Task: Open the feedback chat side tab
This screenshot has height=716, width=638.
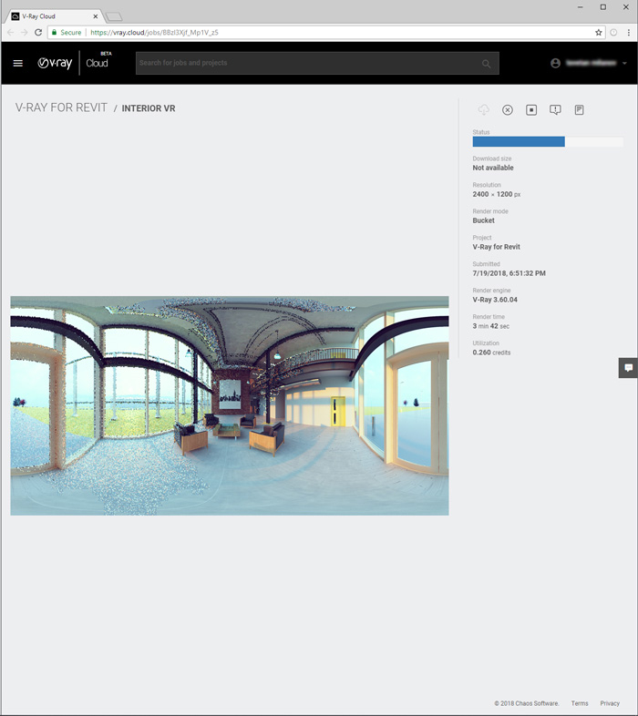Action: pos(627,368)
